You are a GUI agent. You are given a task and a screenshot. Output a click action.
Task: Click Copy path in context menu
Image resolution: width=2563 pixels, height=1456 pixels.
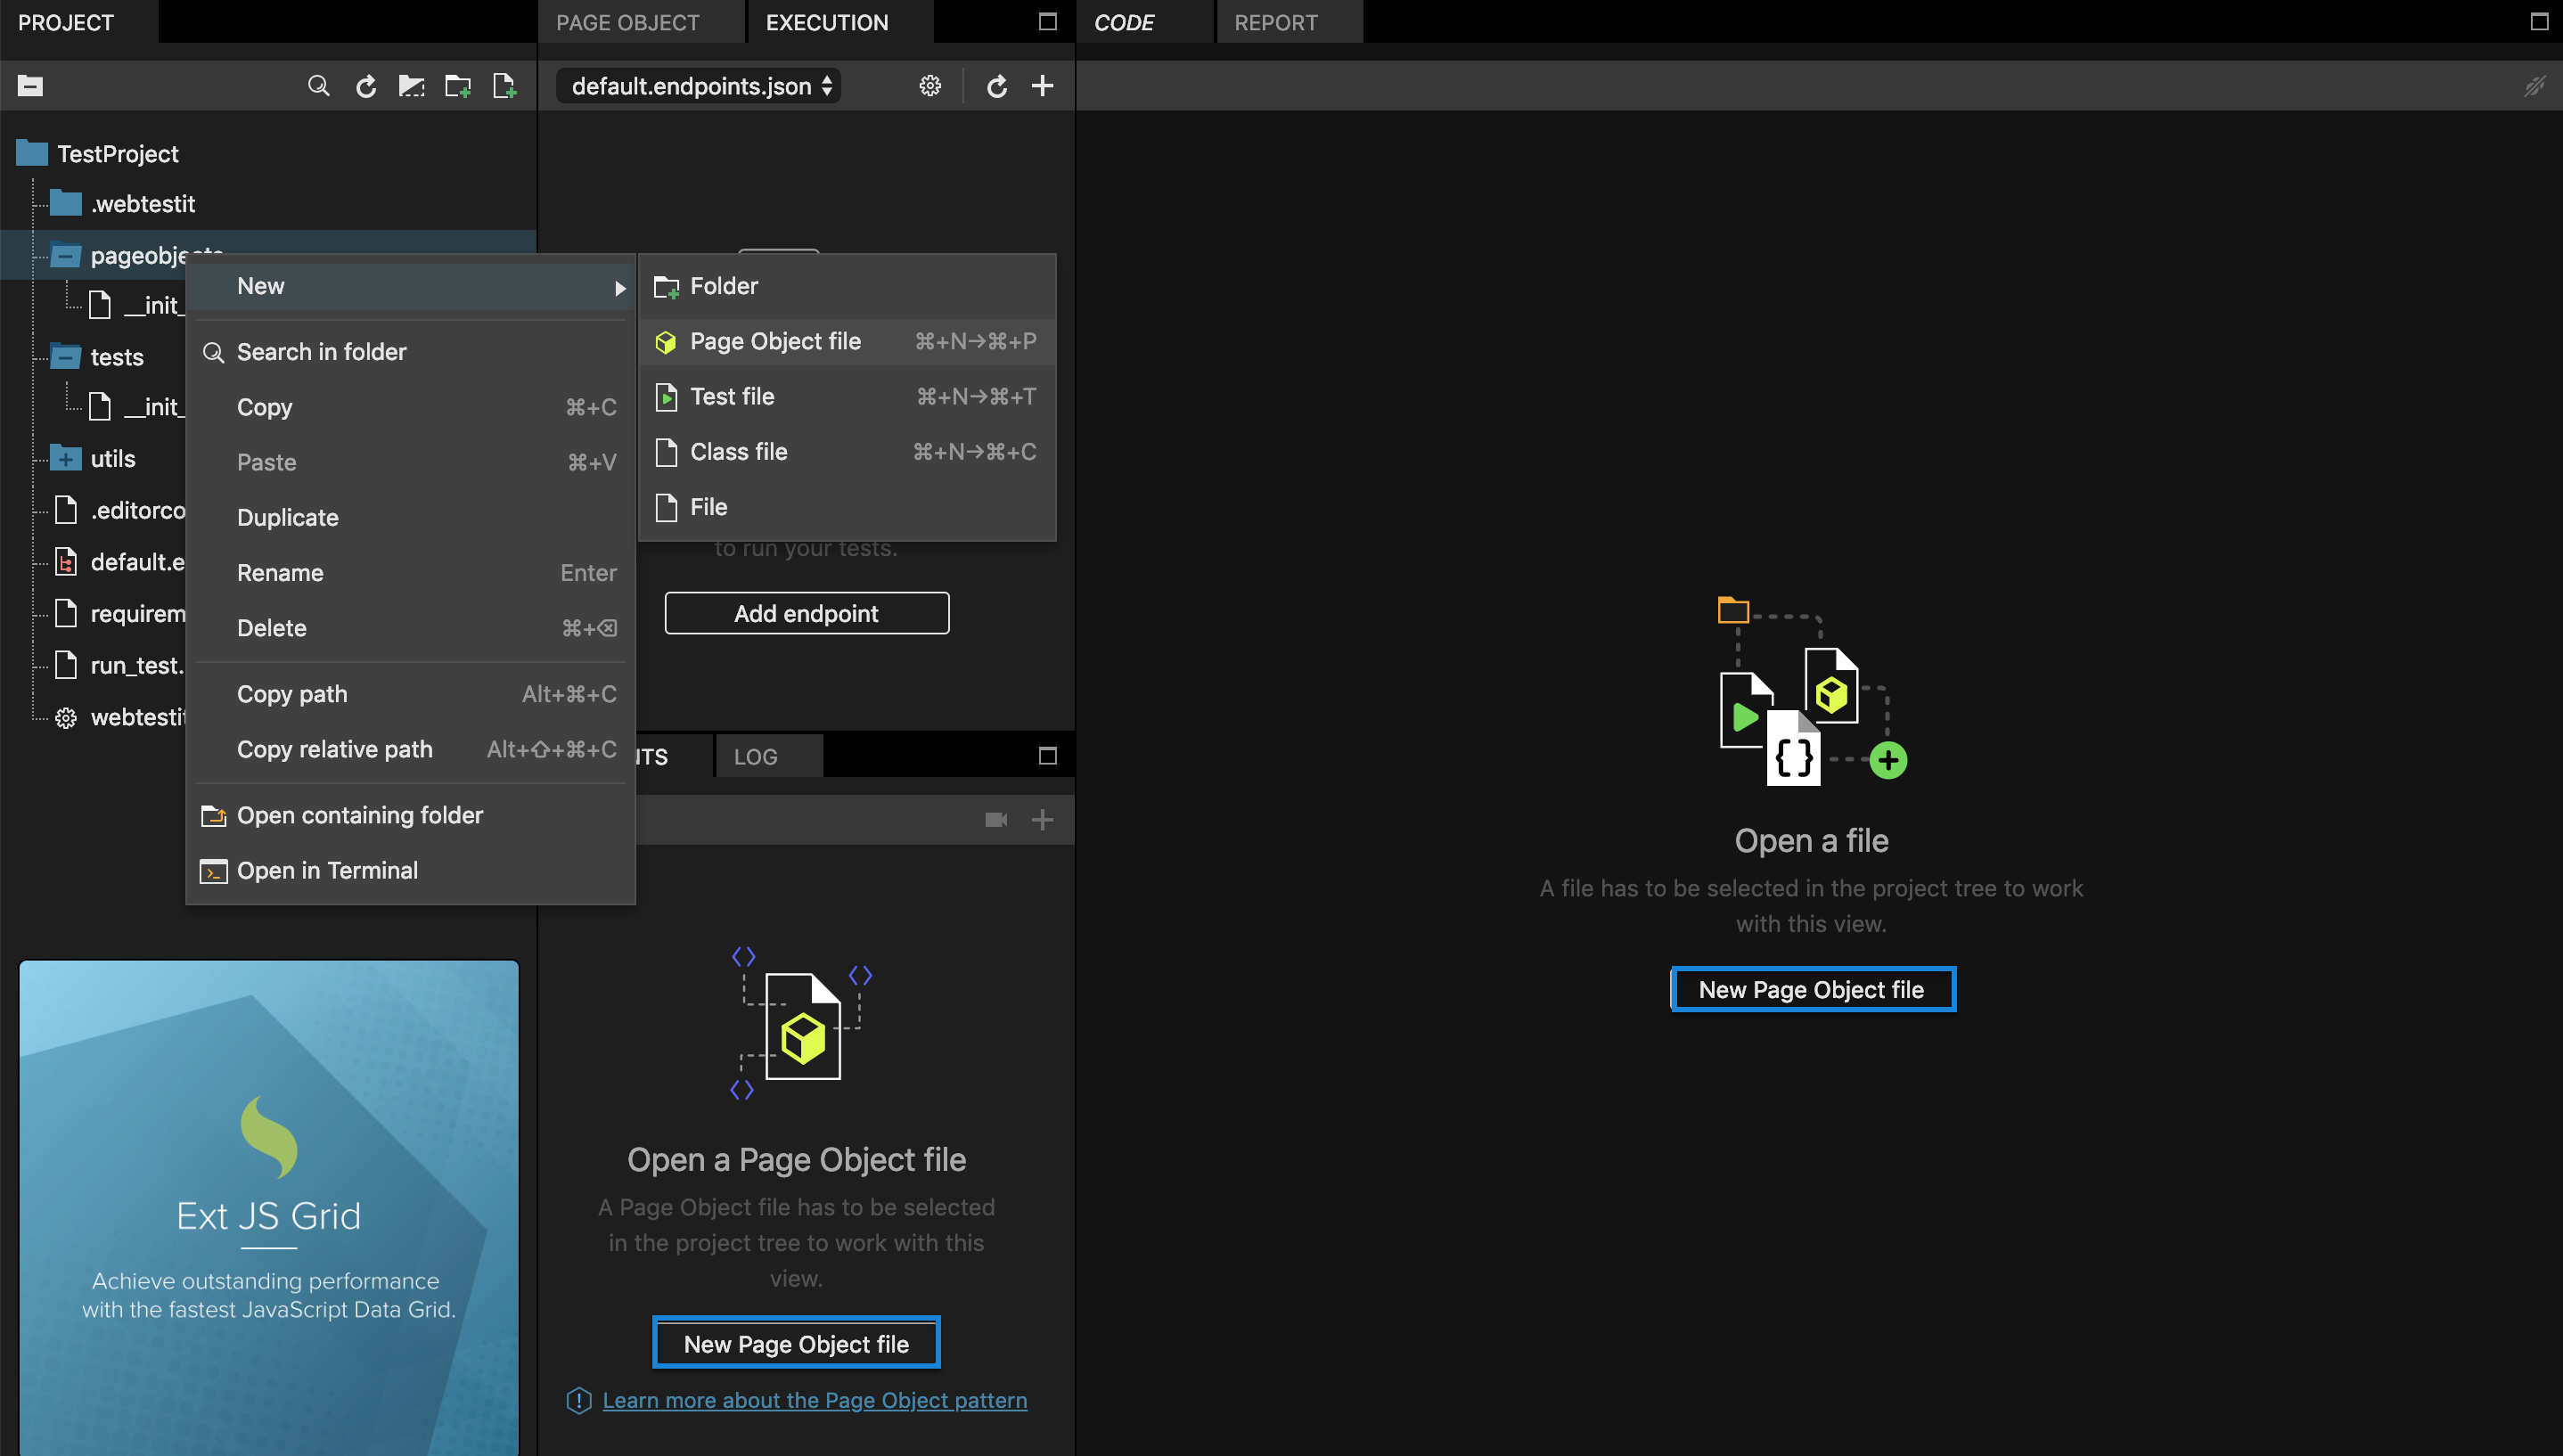click(x=411, y=694)
